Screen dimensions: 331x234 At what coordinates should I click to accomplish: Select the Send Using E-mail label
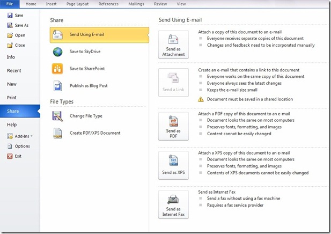pos(87,34)
